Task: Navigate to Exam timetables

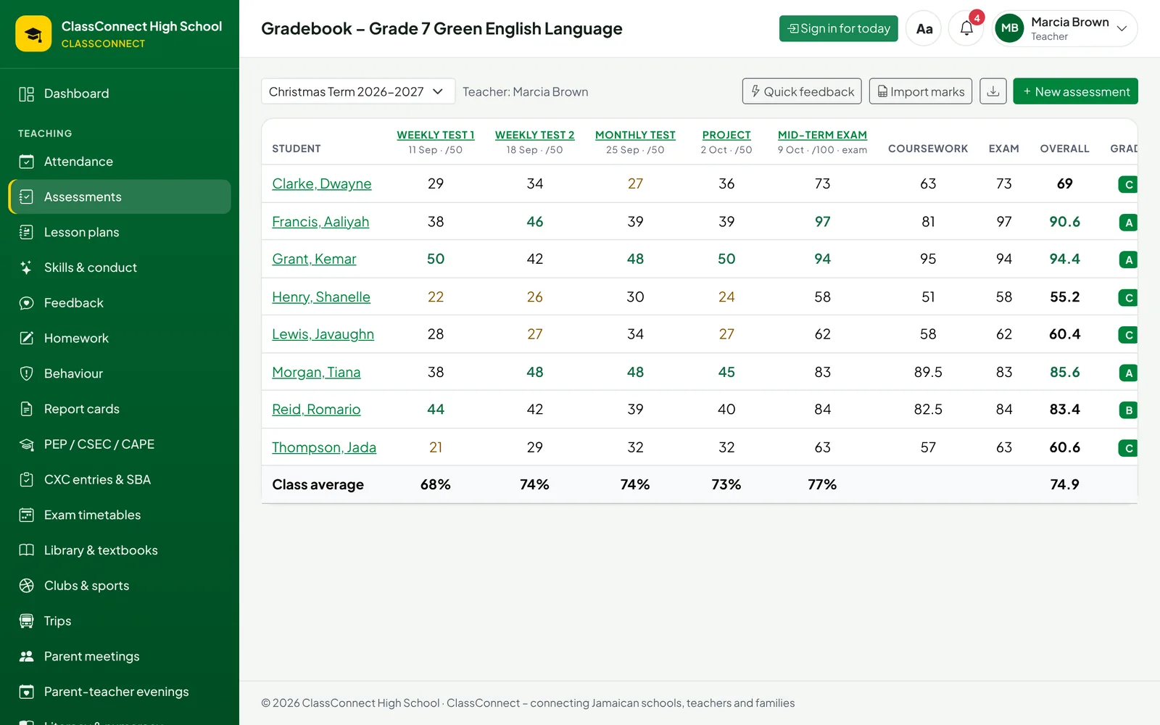Action: (x=120, y=515)
